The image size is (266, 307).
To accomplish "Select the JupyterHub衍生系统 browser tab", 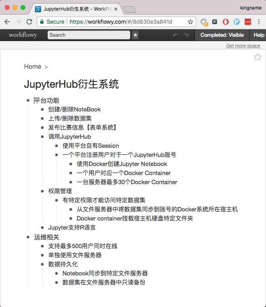I will tap(76, 9).
